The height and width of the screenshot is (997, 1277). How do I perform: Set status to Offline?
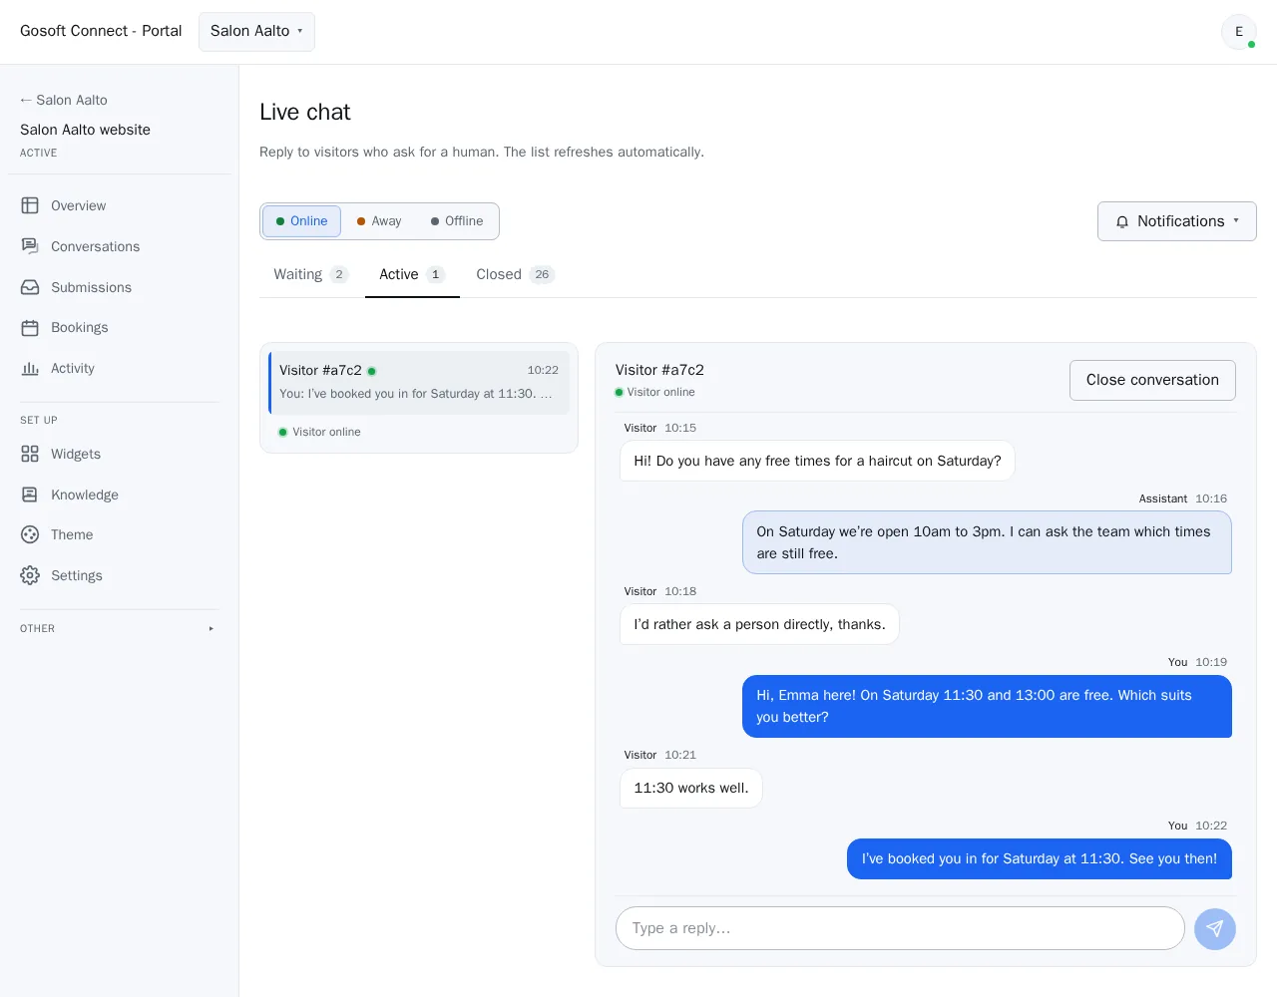pos(457,221)
